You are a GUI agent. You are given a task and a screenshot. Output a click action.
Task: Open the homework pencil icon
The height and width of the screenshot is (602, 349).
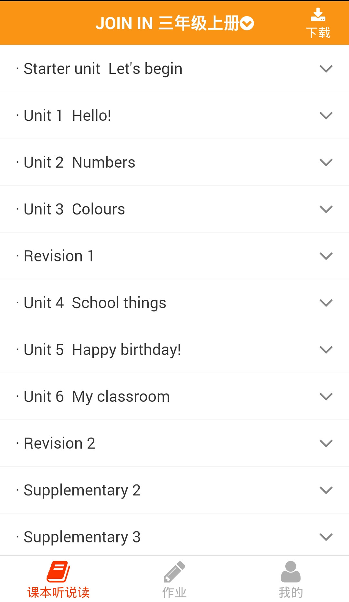point(174,572)
